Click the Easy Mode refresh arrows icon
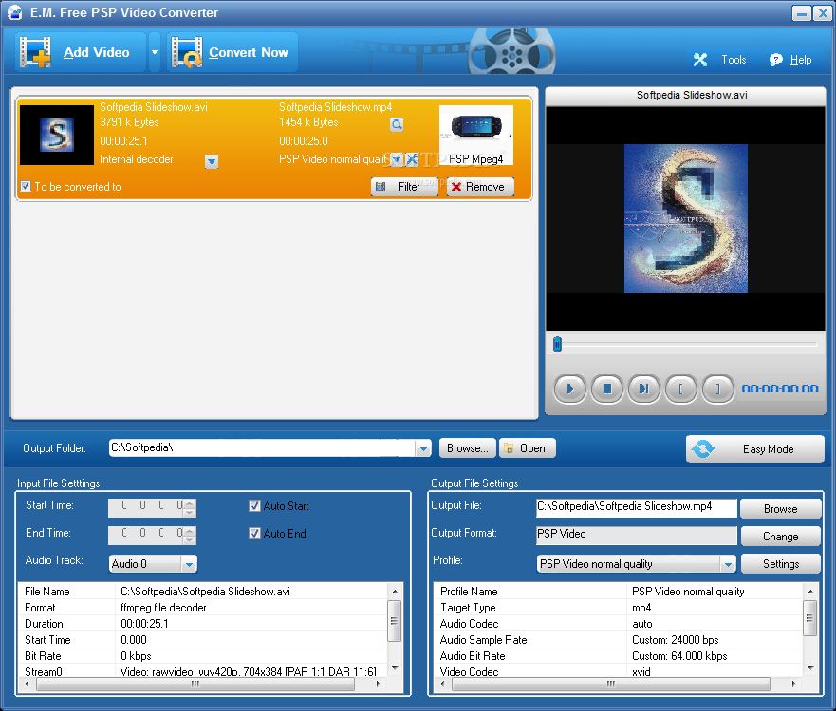 pyautogui.click(x=703, y=449)
